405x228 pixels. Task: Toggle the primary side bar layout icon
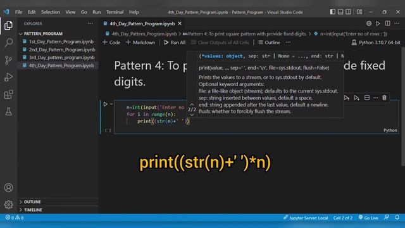[333, 12]
